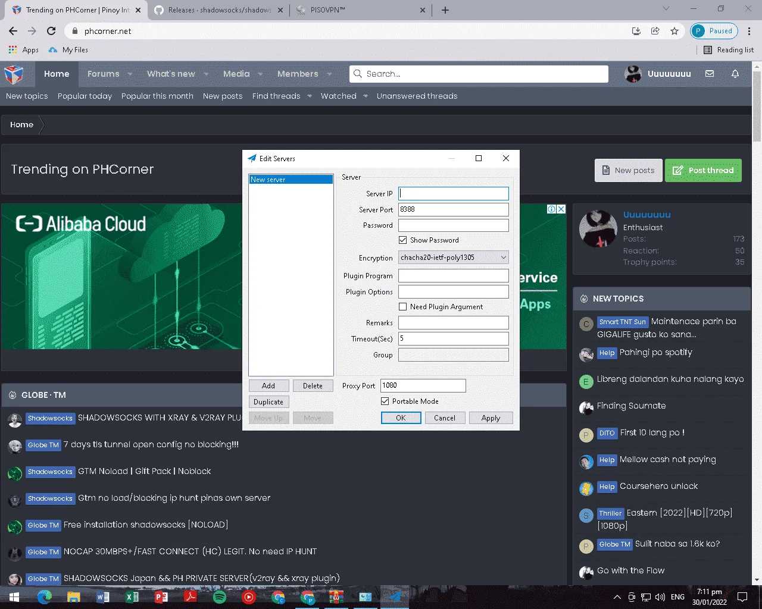762x609 pixels.
Task: Reload the phcorner.net page
Action: [51, 31]
